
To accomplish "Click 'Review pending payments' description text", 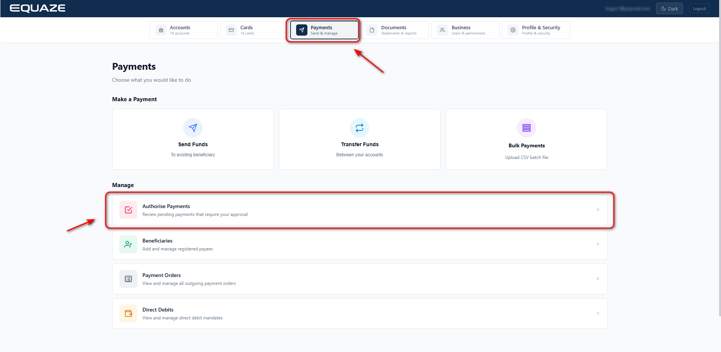I will pos(195,214).
